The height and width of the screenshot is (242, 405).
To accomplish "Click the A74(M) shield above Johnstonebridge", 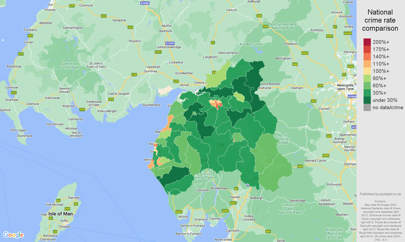I will [170, 43].
